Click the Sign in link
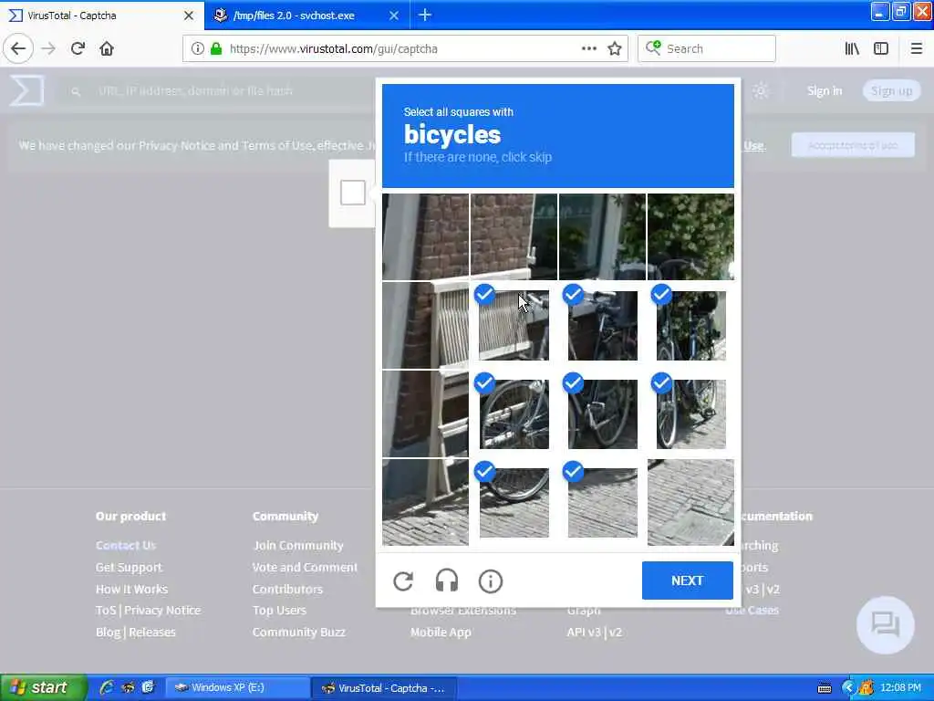Viewport: 934px width, 701px height. coord(825,90)
